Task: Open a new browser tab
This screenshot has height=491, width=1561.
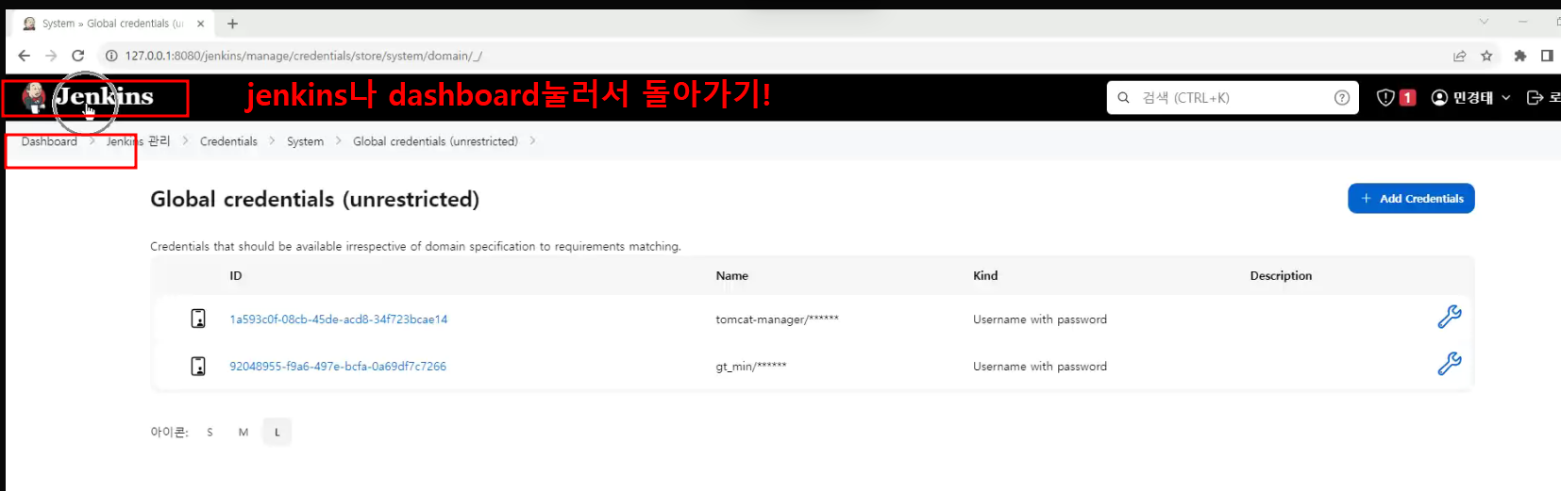Action: pos(232,24)
